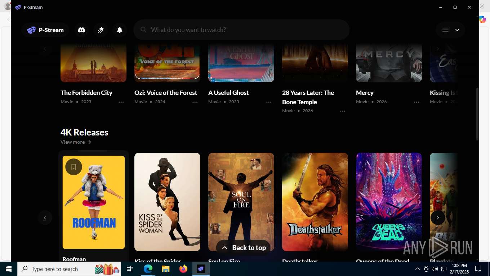Open the Queens of the Dead poster
Screen dimensions: 490x276
click(x=389, y=202)
